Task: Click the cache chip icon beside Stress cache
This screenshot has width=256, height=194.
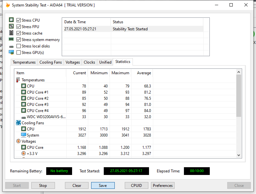Action: click(11, 33)
